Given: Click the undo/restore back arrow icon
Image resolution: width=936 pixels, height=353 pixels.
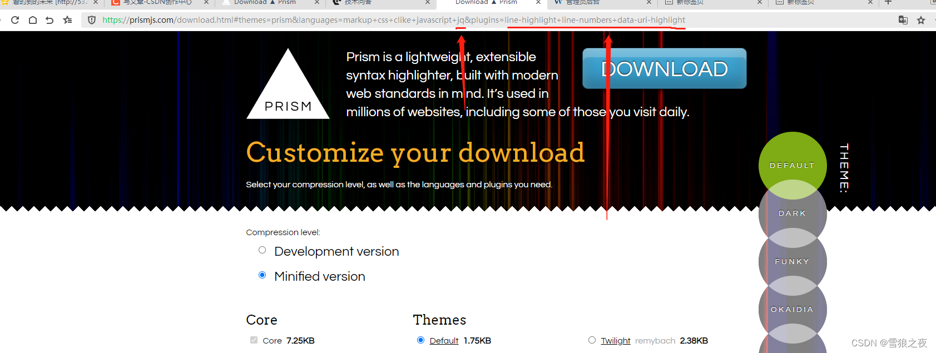Looking at the screenshot, I should tap(49, 20).
